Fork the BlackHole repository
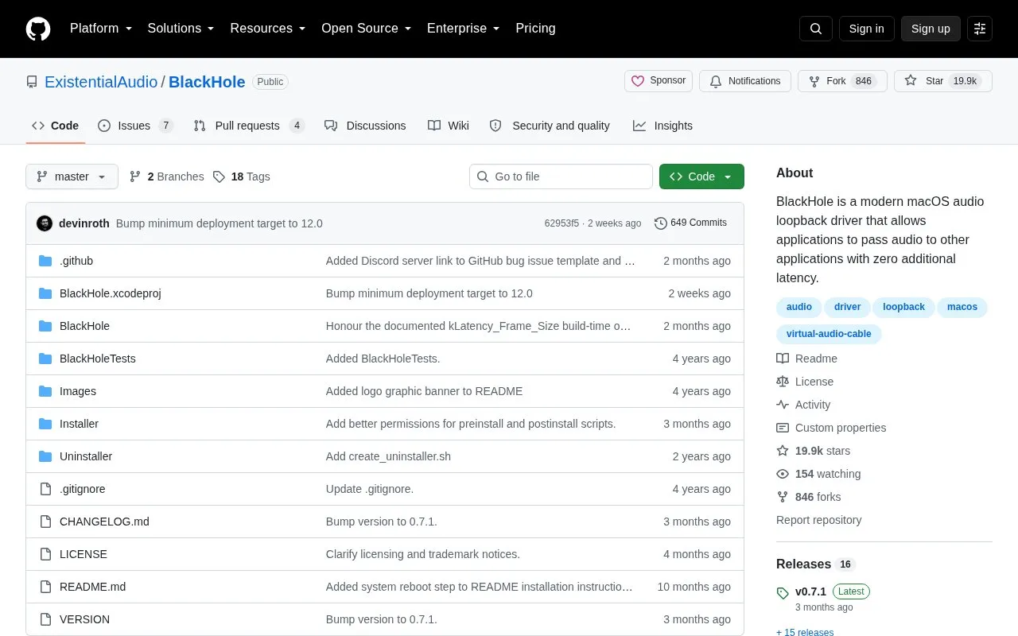The height and width of the screenshot is (636, 1018). (842, 81)
